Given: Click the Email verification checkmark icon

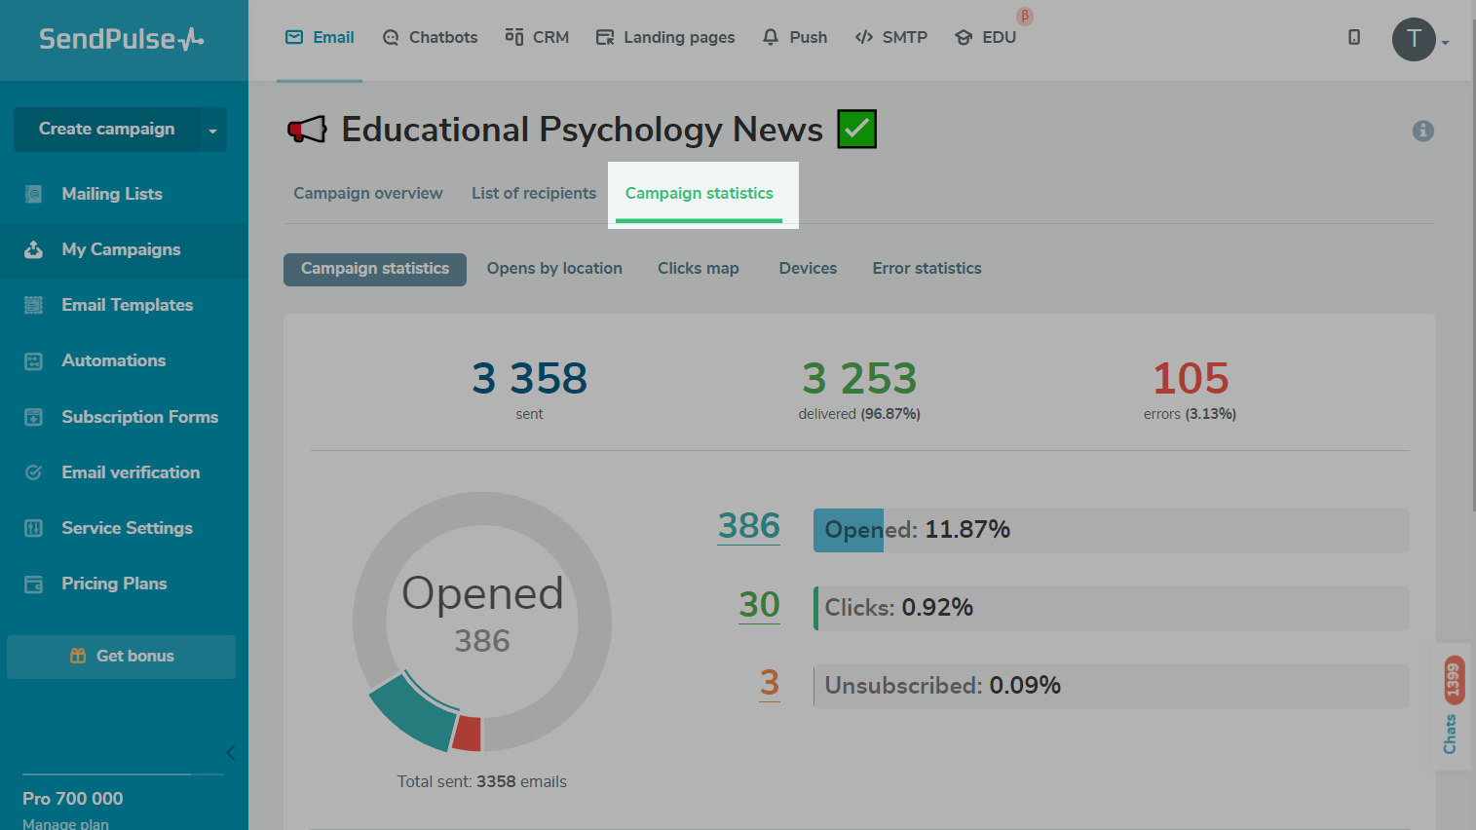Looking at the screenshot, I should coord(33,472).
